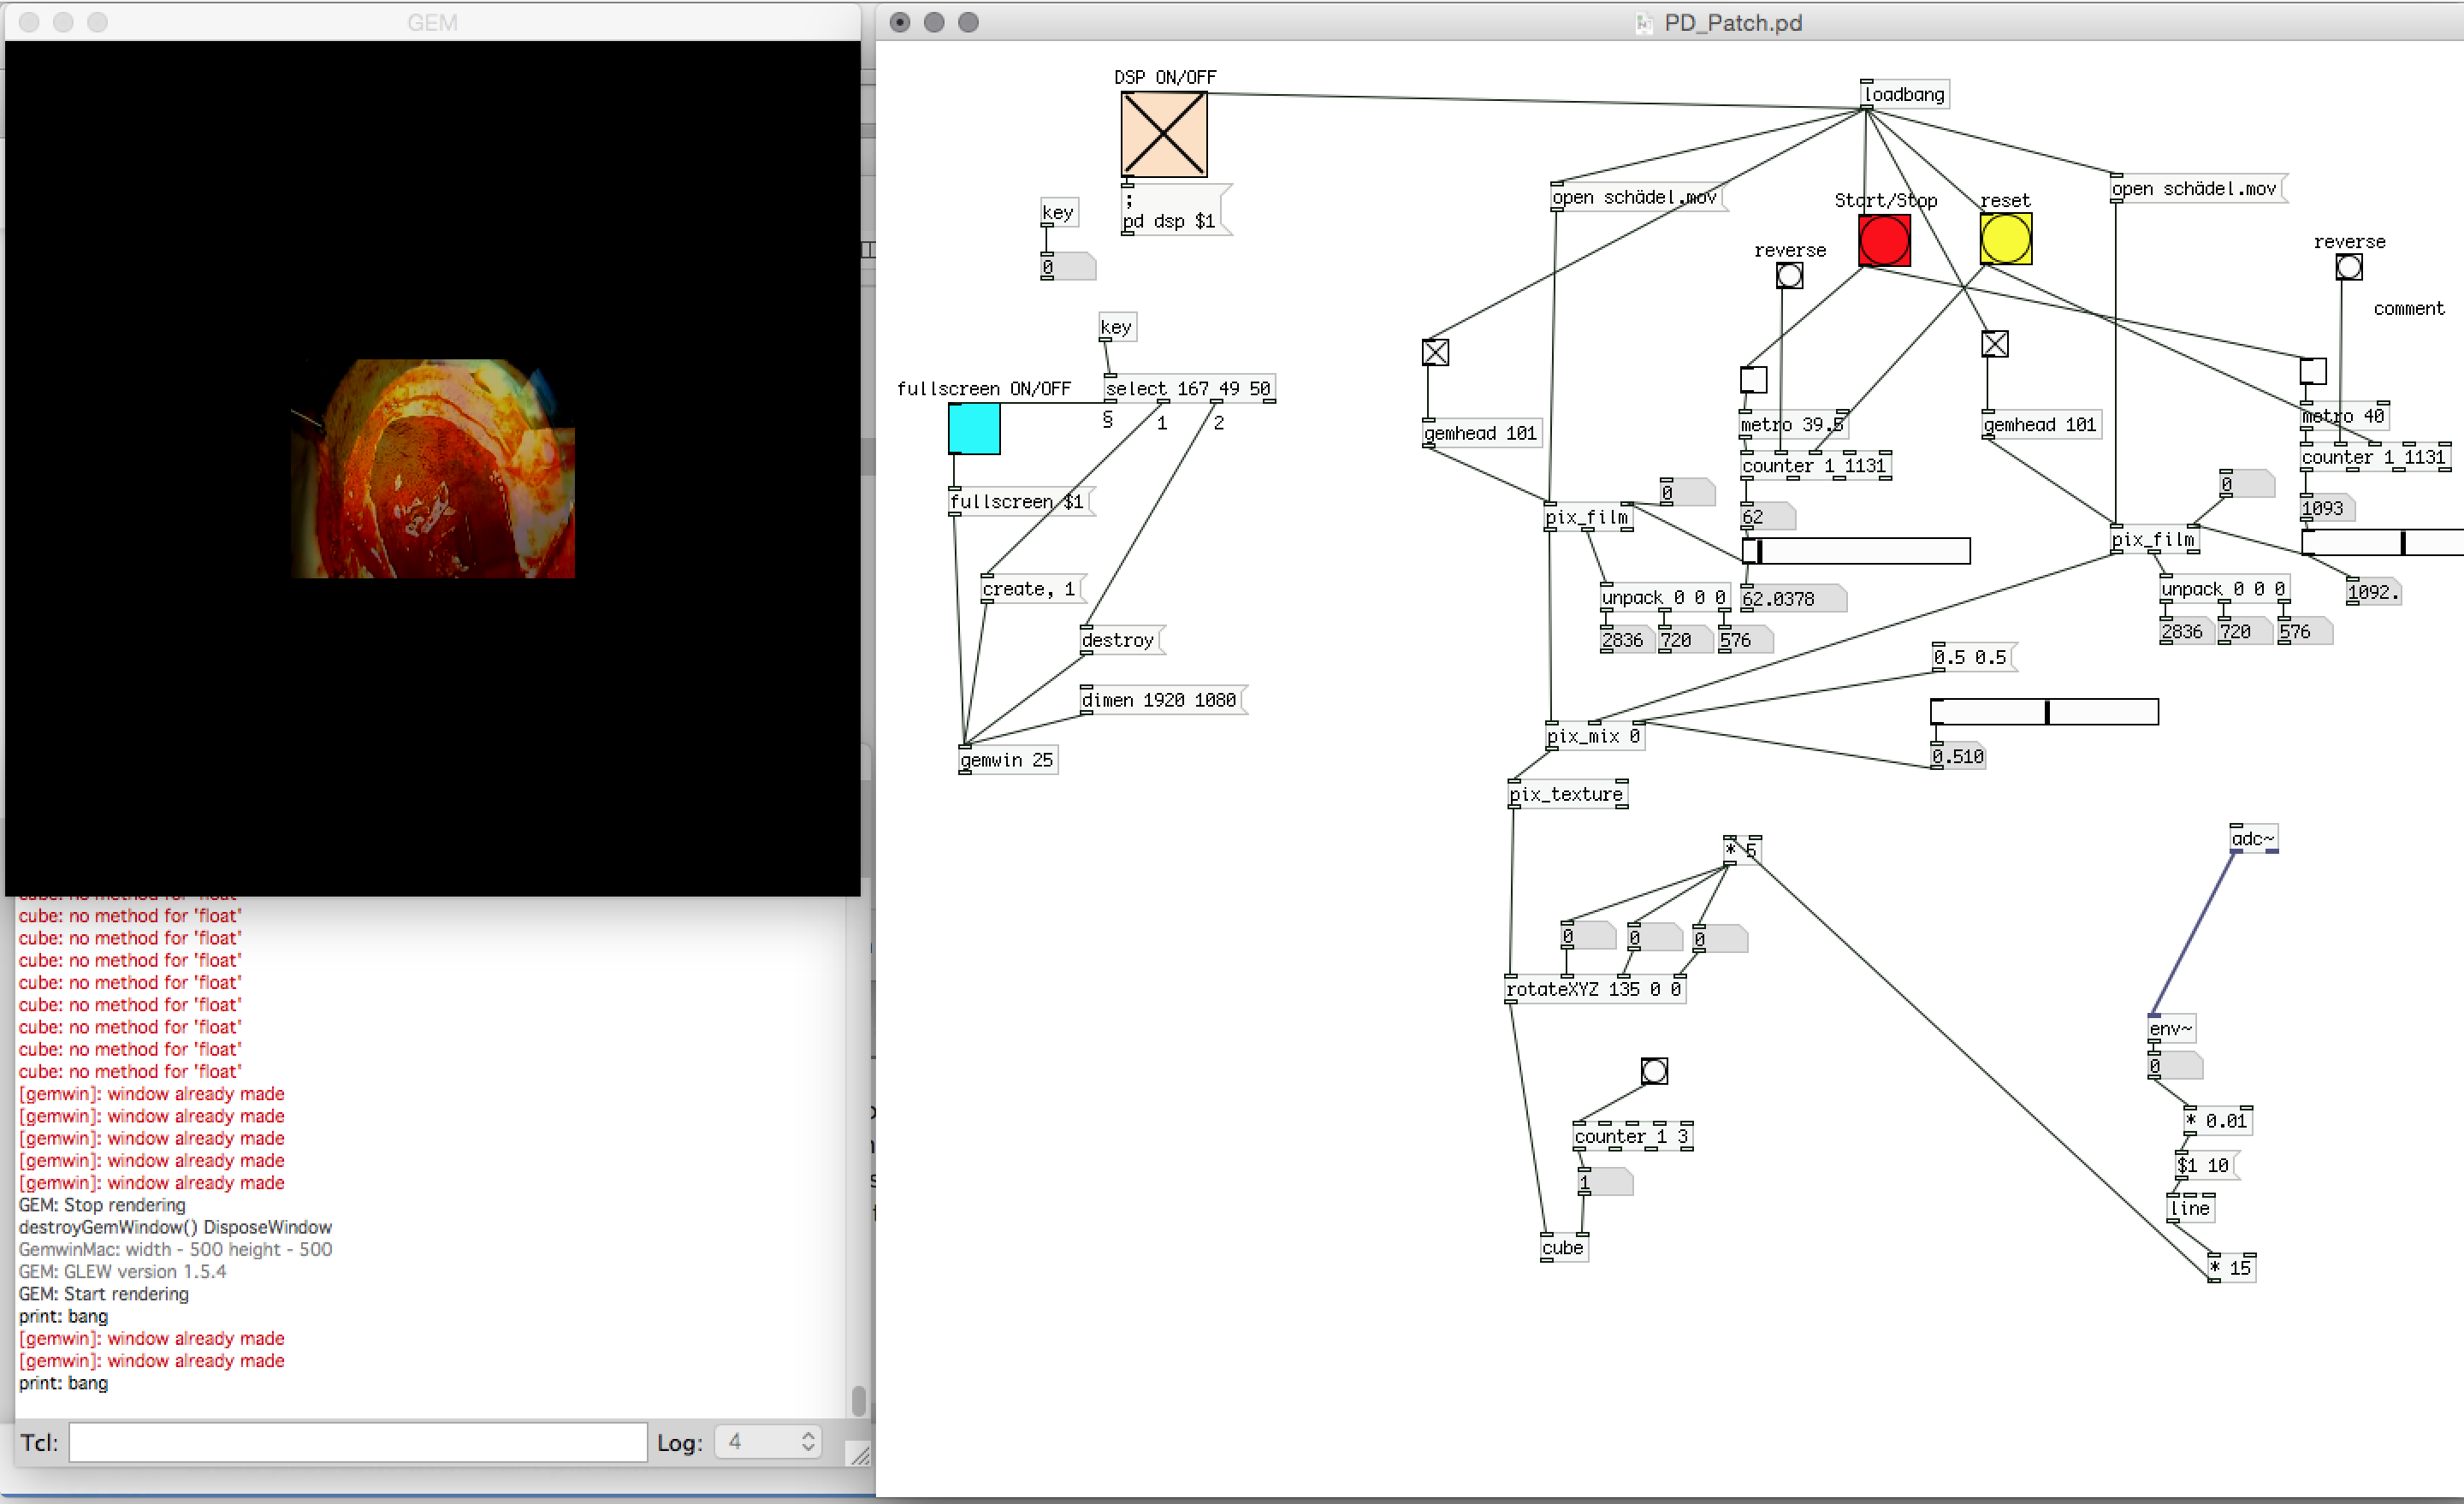Toggle the DSP ON/OFF switch
Image resolution: width=2464 pixels, height=1504 pixels.
pyautogui.click(x=1163, y=134)
